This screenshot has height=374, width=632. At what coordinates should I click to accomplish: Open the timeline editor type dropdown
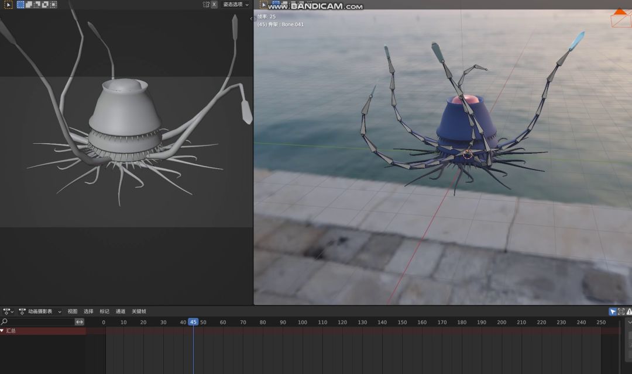click(8, 311)
